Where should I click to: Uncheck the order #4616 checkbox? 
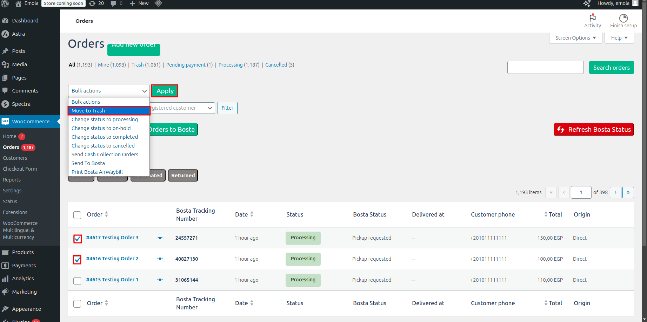point(77,260)
